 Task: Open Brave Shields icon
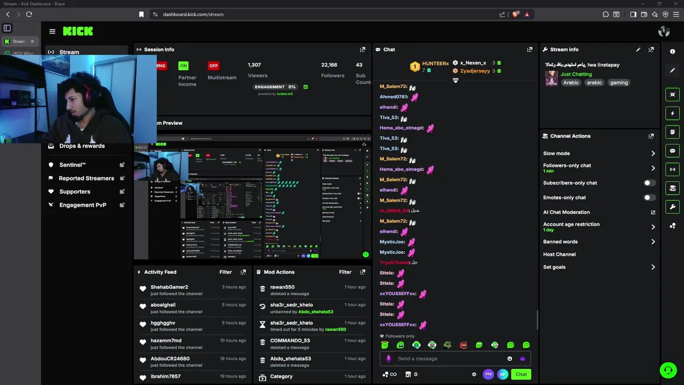(515, 14)
